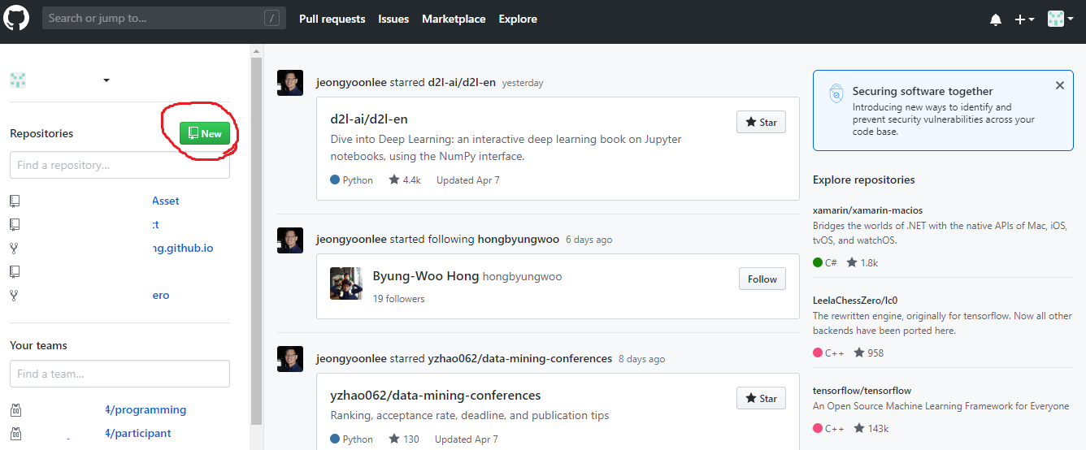Open xamarin/xamarin-macios repository link

click(x=867, y=210)
